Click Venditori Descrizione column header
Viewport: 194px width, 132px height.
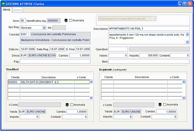click(x=49, y=77)
